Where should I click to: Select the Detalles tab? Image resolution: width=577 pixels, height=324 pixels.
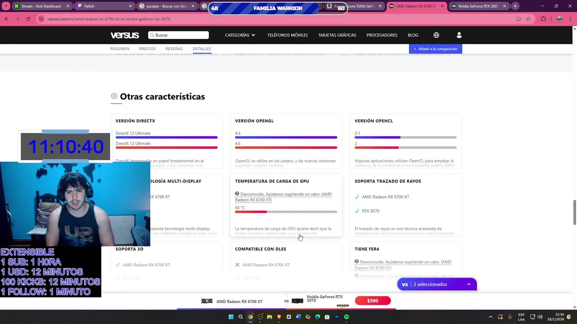(202, 49)
